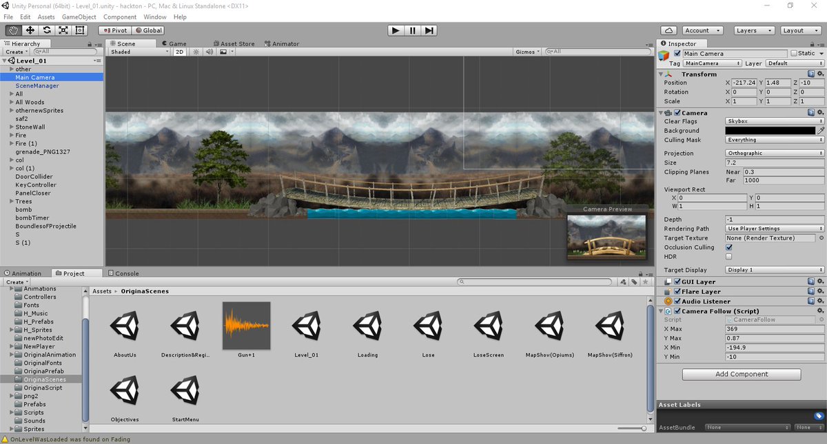Toggle Flare Layer component checkbox
Viewport: 827px width, 444px height.
tap(677, 291)
